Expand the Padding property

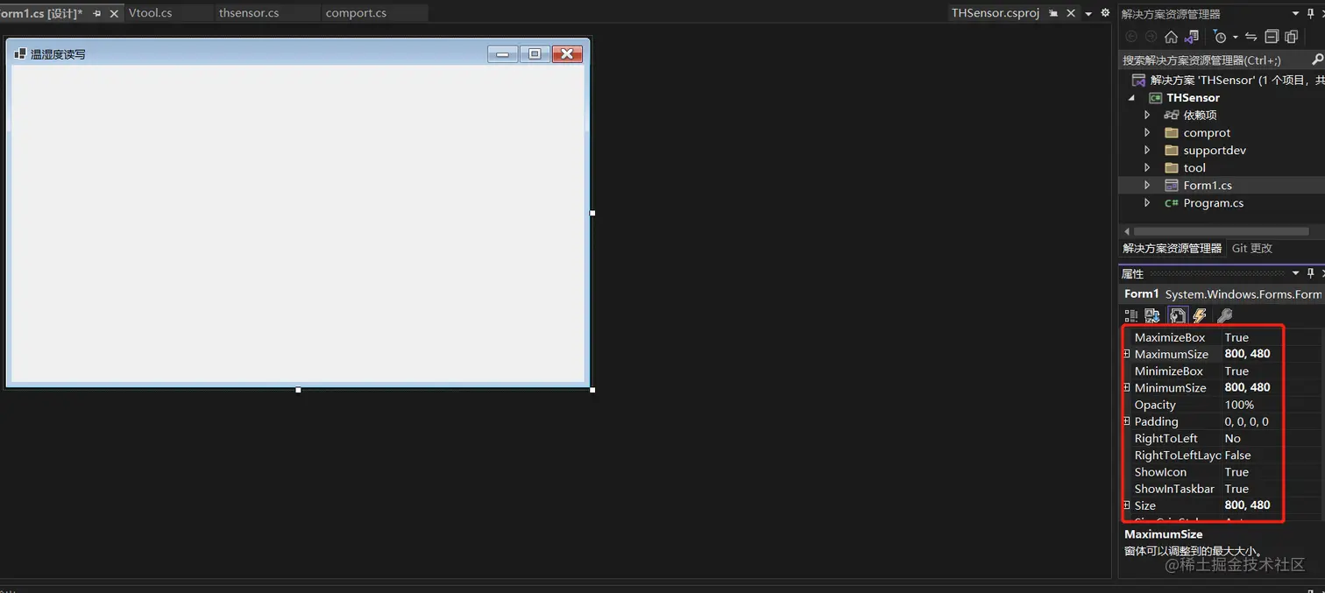tap(1127, 421)
